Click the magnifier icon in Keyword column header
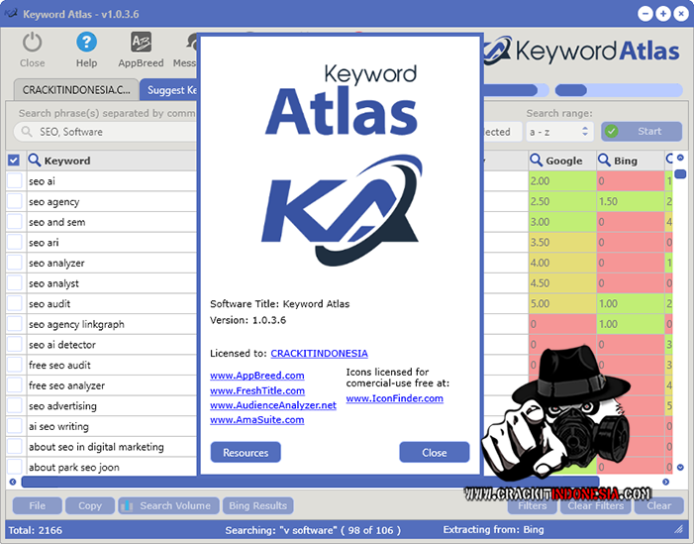Image resolution: width=694 pixels, height=544 pixels. coord(35,161)
